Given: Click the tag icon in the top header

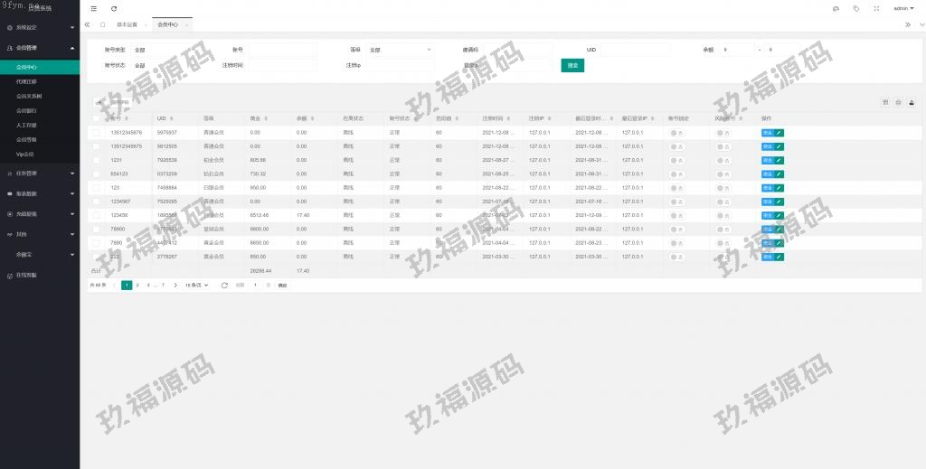Looking at the screenshot, I should tap(855, 8).
